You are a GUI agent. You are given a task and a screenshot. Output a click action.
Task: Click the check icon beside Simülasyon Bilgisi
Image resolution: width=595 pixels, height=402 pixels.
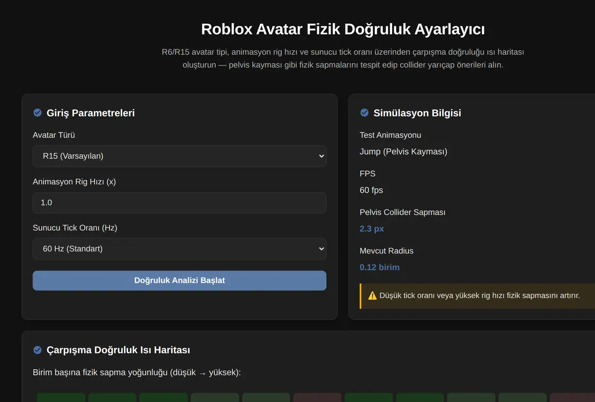[x=364, y=113]
